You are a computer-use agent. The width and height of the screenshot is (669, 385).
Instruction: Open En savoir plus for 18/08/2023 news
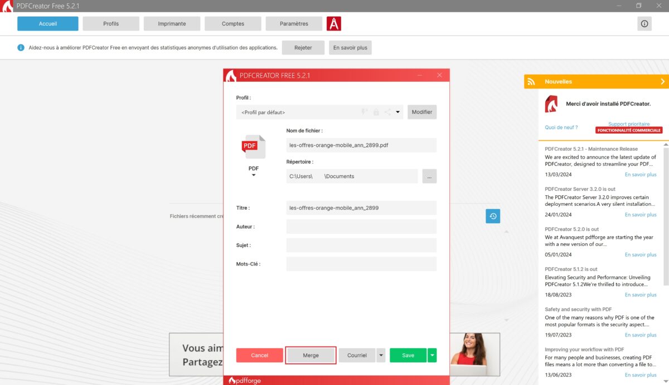(x=641, y=295)
